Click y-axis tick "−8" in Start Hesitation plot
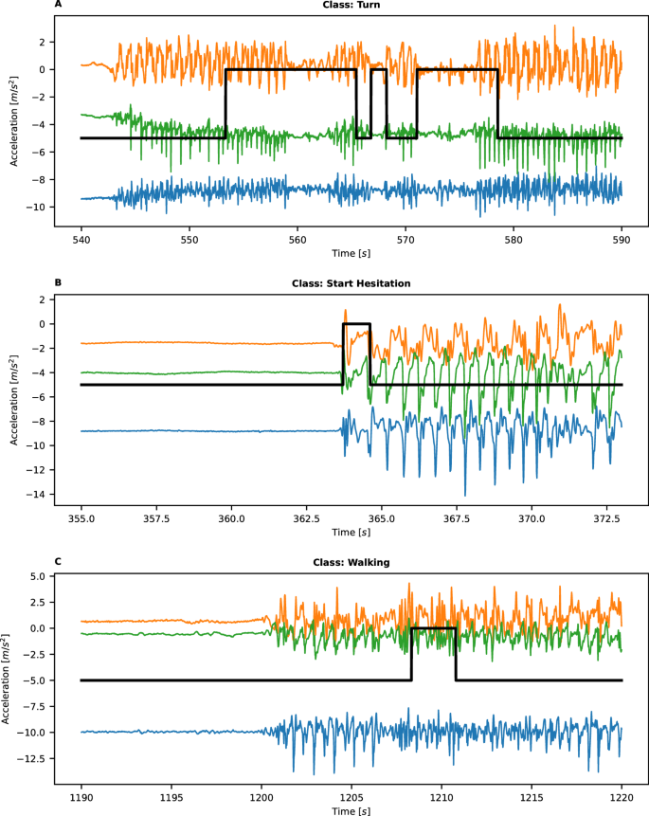This screenshot has height=816, width=649. [x=39, y=422]
